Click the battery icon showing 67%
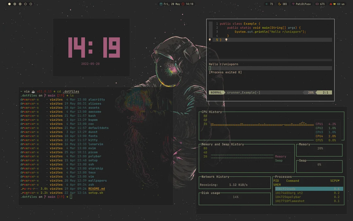This screenshot has width=353, height=221. click(317, 4)
